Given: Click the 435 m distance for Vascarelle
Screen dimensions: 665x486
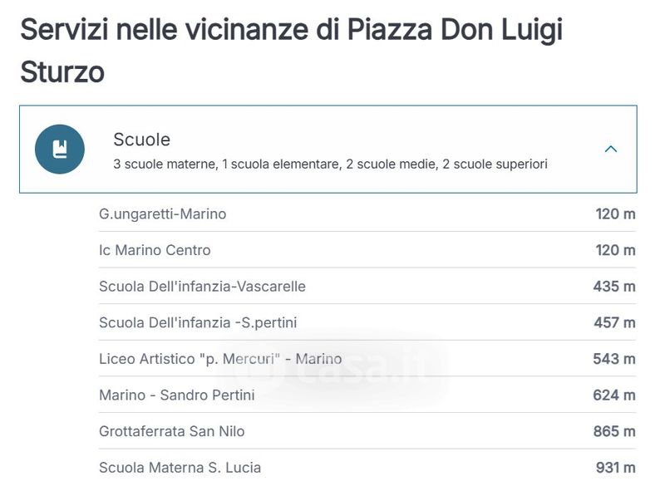Looking at the screenshot, I should (x=614, y=287).
